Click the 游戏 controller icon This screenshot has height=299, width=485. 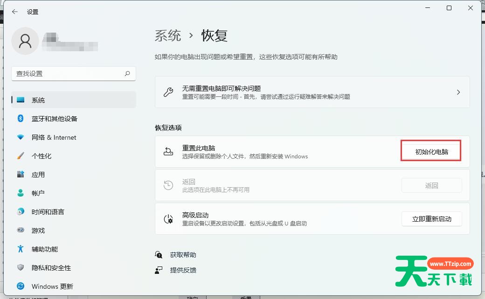tap(21, 231)
